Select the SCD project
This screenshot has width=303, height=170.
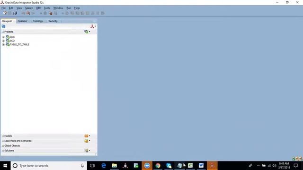point(12,41)
